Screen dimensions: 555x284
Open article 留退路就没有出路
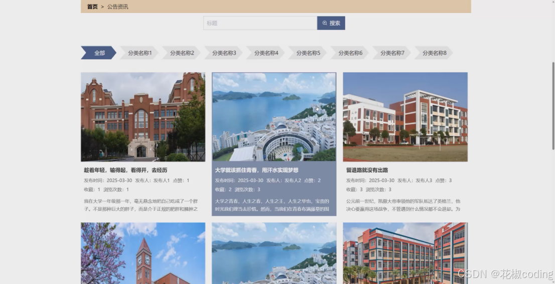pos(367,170)
